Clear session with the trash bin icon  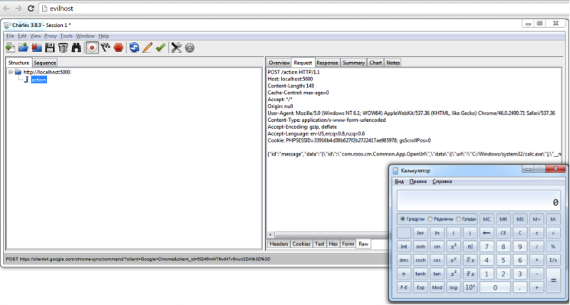pos(63,47)
